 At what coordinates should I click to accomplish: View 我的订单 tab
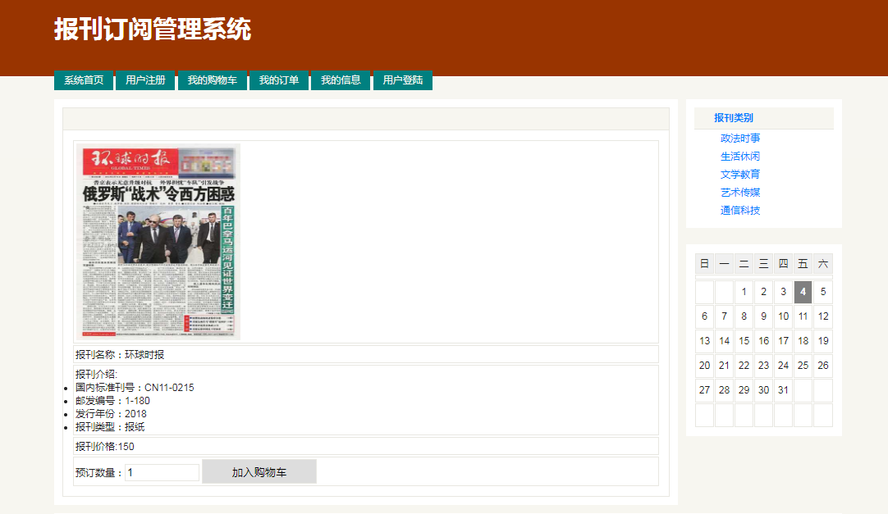coord(279,80)
